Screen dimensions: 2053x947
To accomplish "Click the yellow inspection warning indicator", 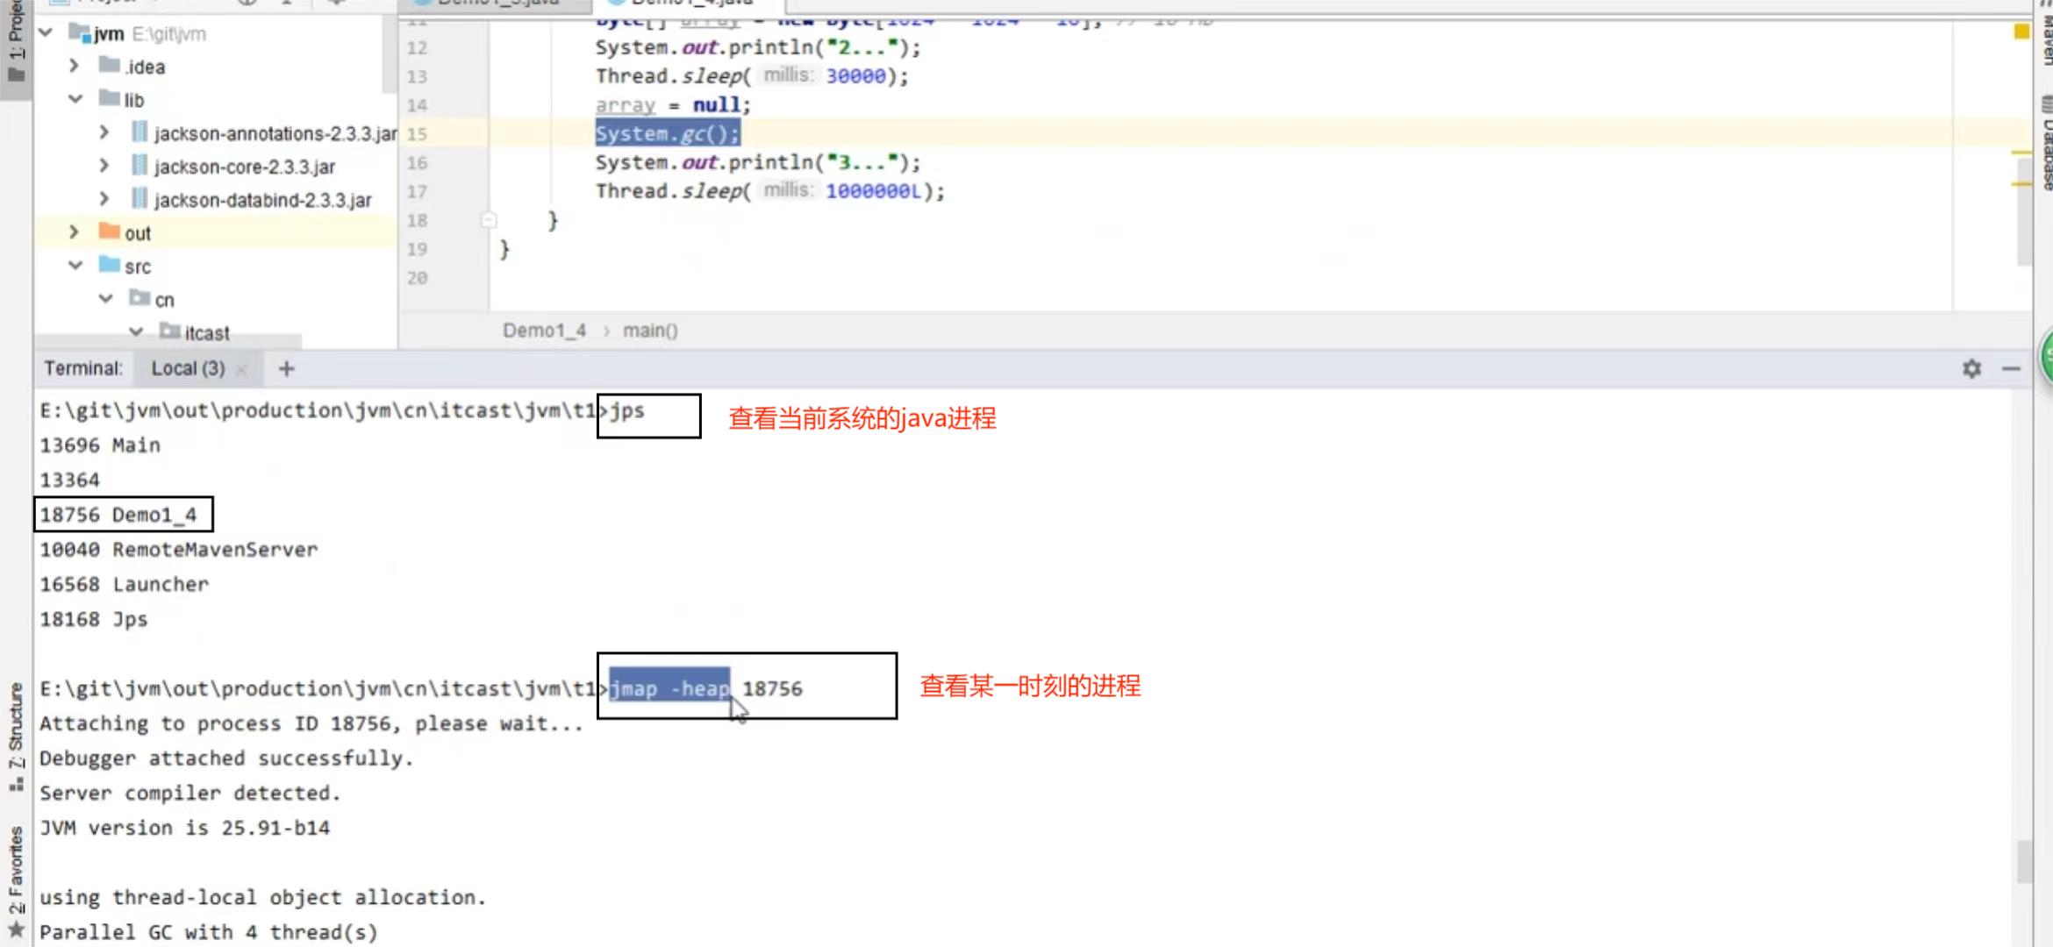I will (x=2021, y=32).
